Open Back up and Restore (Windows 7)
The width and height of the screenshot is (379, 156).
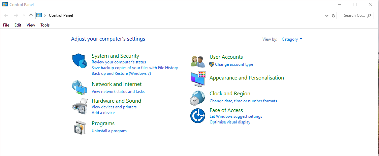121,73
